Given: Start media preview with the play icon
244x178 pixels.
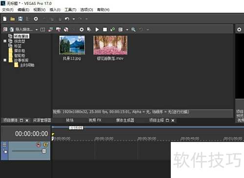Looking at the screenshot, I should coord(97,30).
